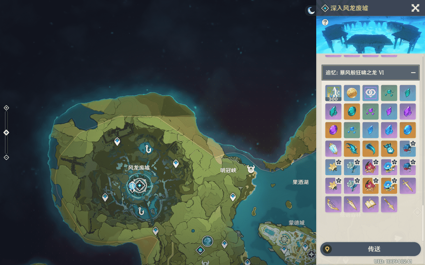Screen dimensions: 425x265
Task: Select the blue lazurite gemstone on orange
Action: 408,130
